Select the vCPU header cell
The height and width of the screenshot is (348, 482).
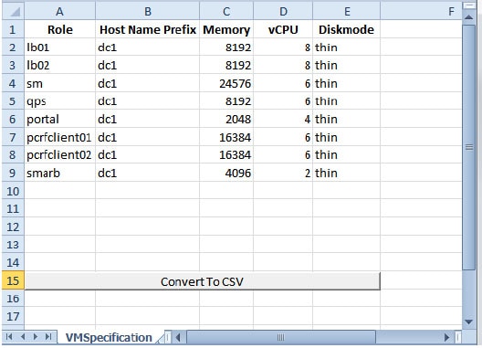[283, 29]
